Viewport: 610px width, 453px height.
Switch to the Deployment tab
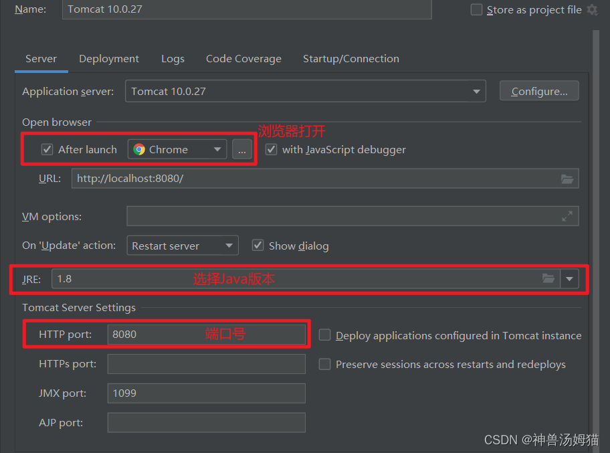tap(109, 59)
